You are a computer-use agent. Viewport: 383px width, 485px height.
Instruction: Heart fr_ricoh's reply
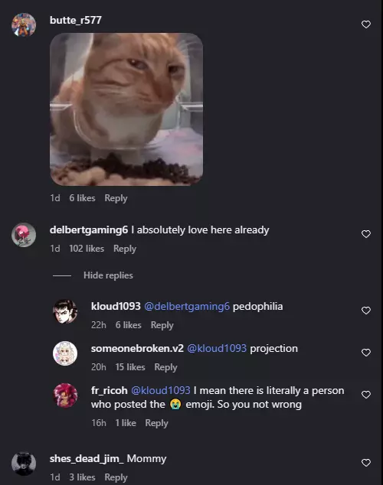pos(366,395)
